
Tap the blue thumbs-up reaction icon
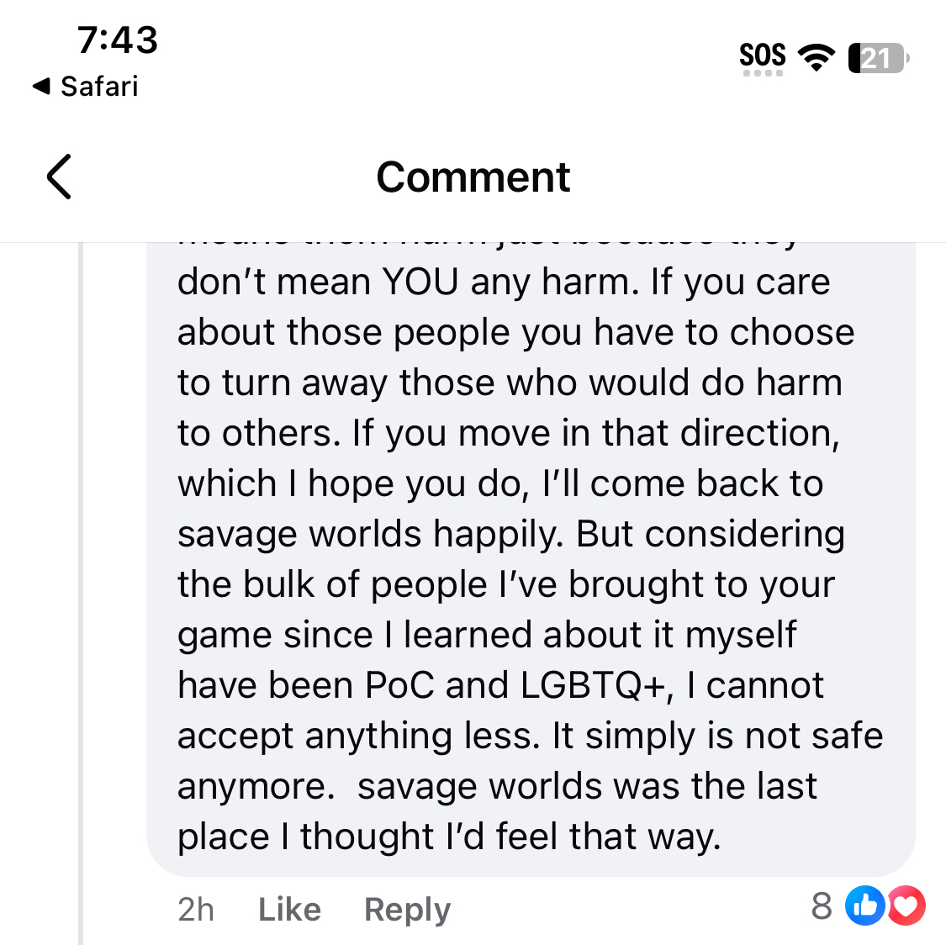tap(864, 906)
